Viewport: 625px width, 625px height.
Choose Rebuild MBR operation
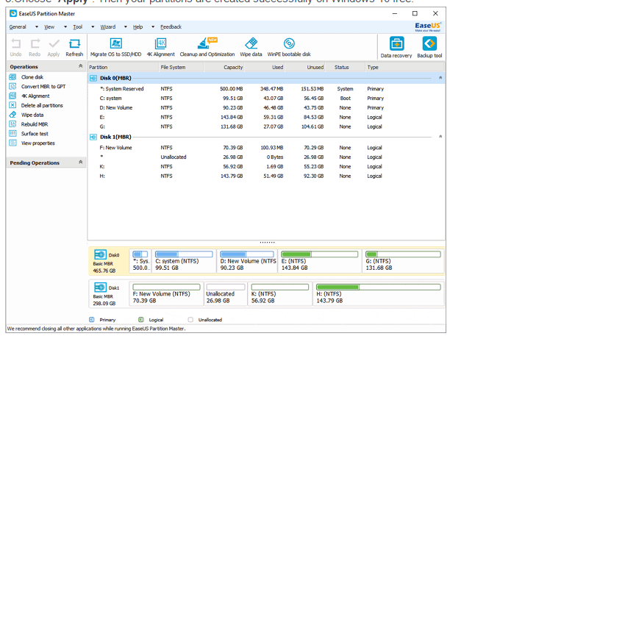pyautogui.click(x=35, y=124)
